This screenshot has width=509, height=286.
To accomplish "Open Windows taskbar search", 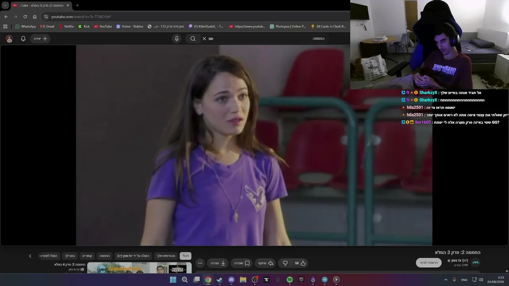I will coord(185,280).
